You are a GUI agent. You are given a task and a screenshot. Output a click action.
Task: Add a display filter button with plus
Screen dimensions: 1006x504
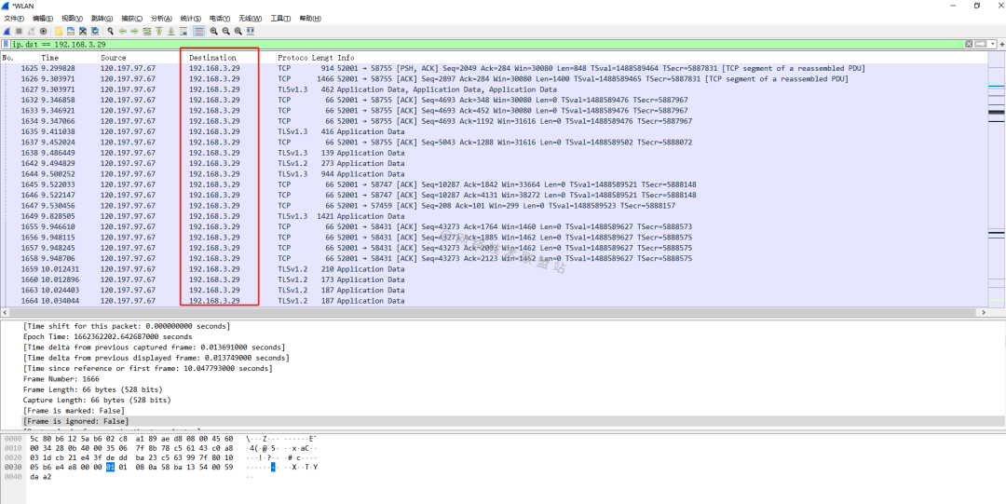pos(1000,44)
